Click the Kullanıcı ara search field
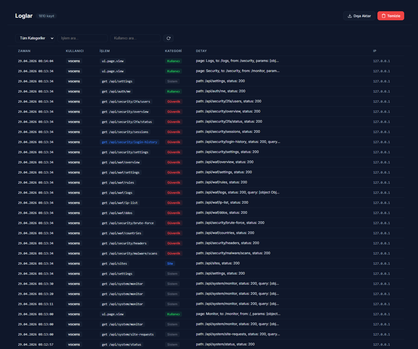418x349 pixels. click(135, 38)
